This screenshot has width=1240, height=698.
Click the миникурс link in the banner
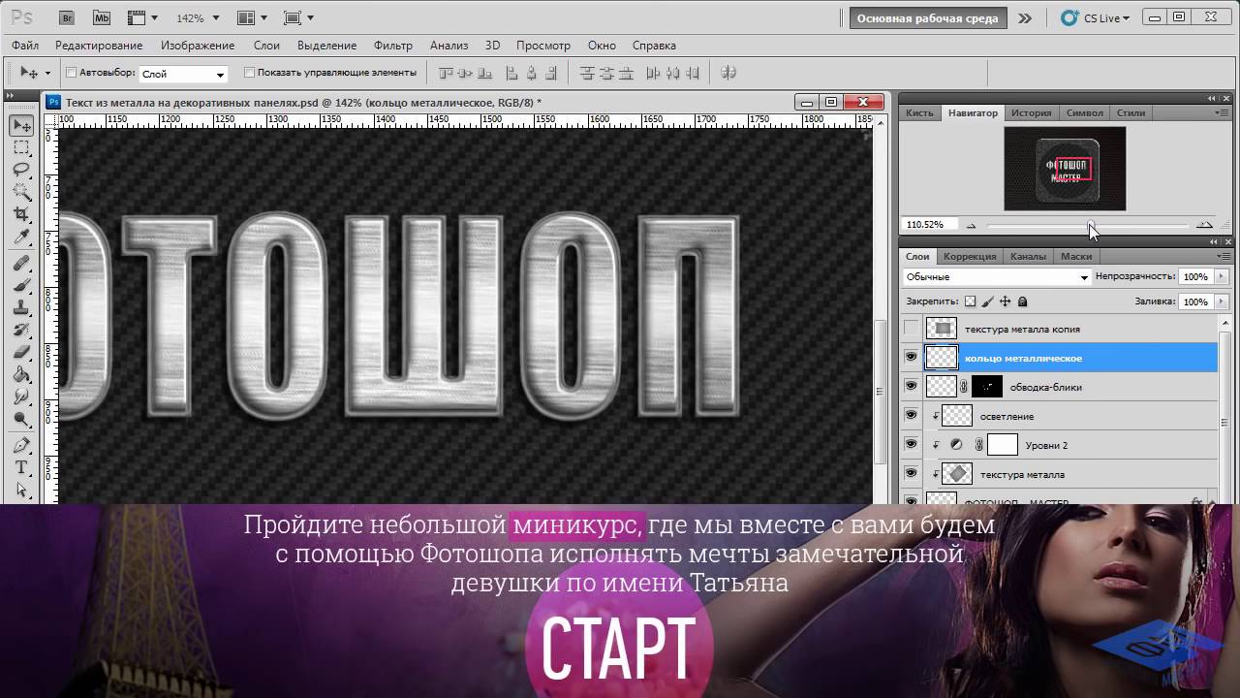[x=575, y=525]
